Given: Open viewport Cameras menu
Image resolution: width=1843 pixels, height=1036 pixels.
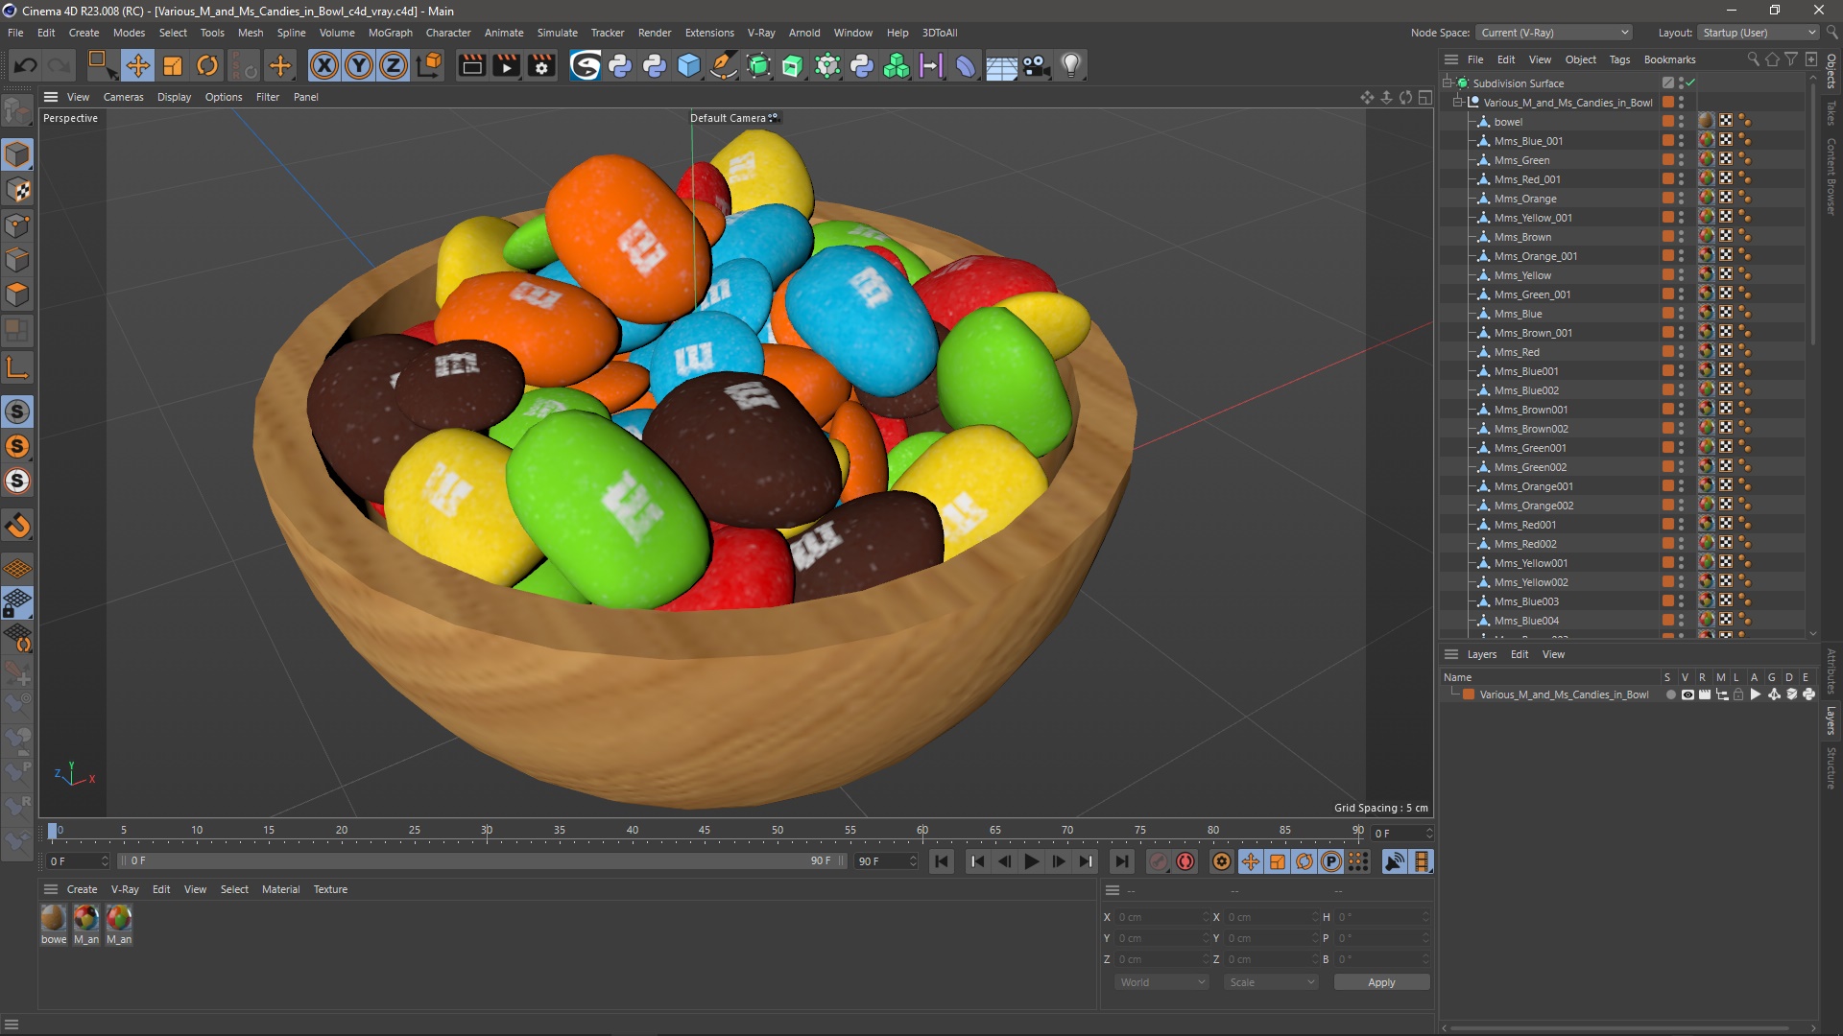Looking at the screenshot, I should (123, 97).
